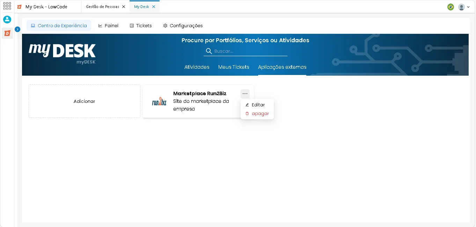Open Centro de Experiência section
Viewport: 476px width, 227px height.
coord(59,25)
